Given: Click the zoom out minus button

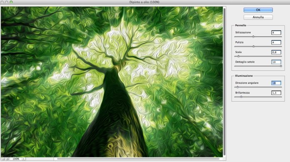Looking at the screenshot, I should click(x=3, y=159).
